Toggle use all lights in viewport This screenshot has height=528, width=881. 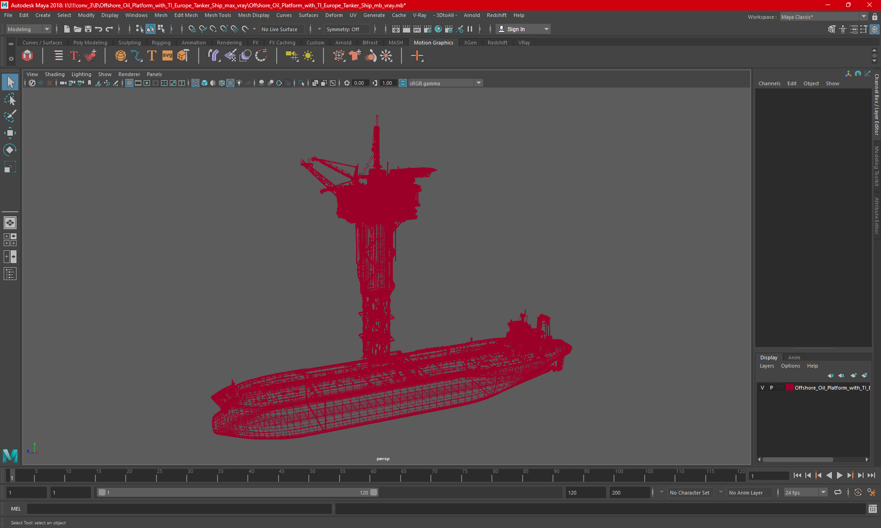[x=240, y=83]
